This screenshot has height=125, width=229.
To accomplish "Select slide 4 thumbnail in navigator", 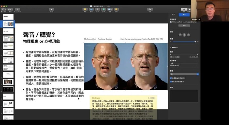I will click(x=8, y=39).
